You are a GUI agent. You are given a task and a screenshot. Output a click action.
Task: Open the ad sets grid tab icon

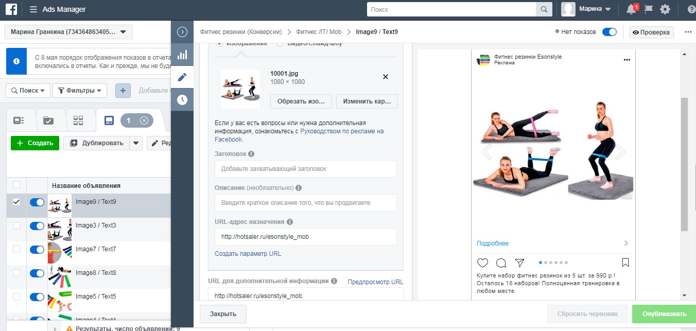(78, 120)
